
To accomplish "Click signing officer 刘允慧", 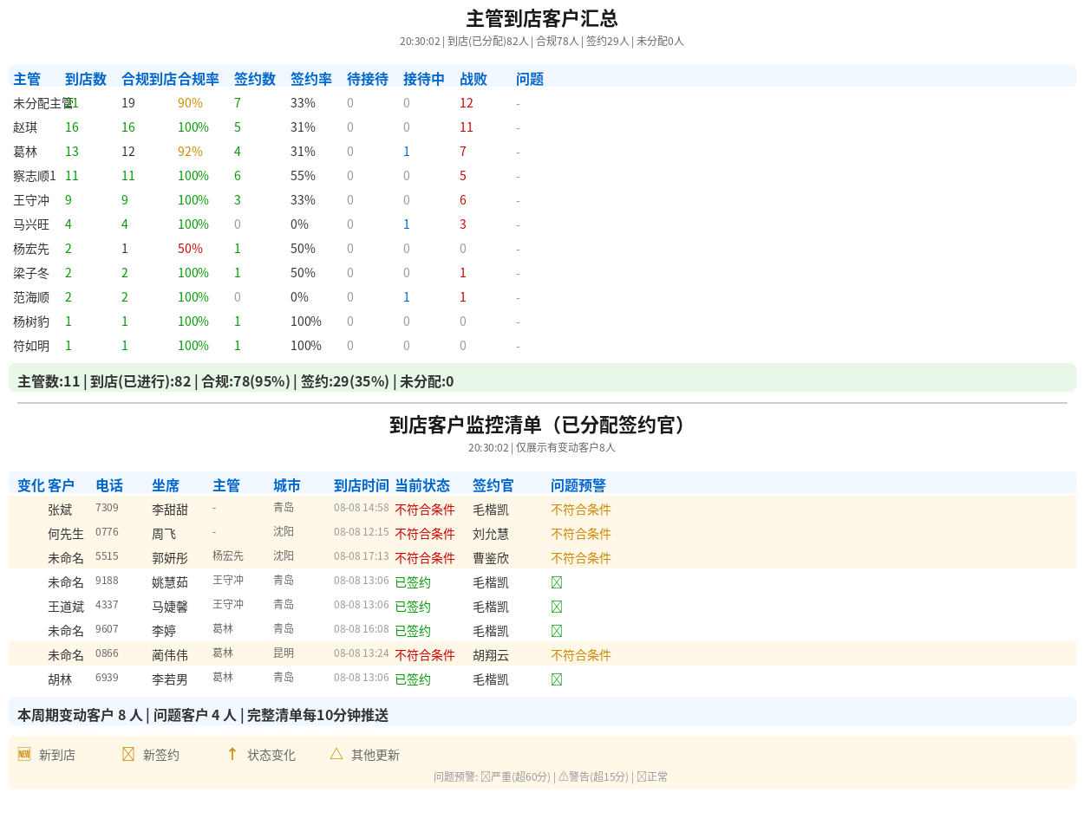I will [x=491, y=534].
